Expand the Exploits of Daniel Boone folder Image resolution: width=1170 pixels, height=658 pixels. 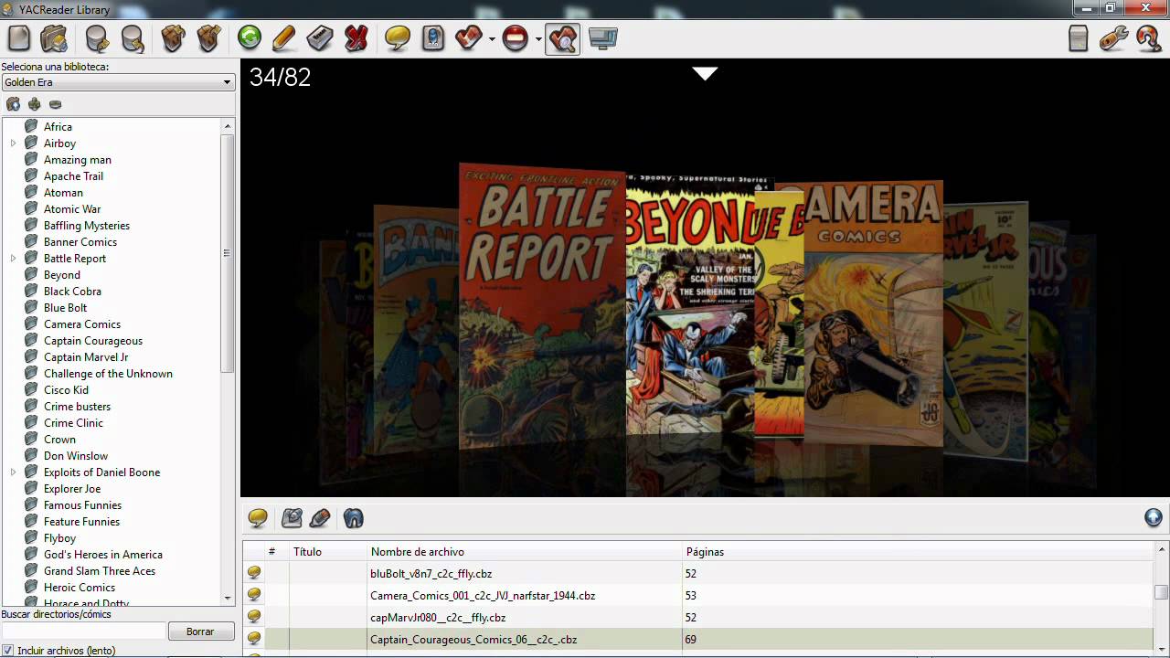13,472
